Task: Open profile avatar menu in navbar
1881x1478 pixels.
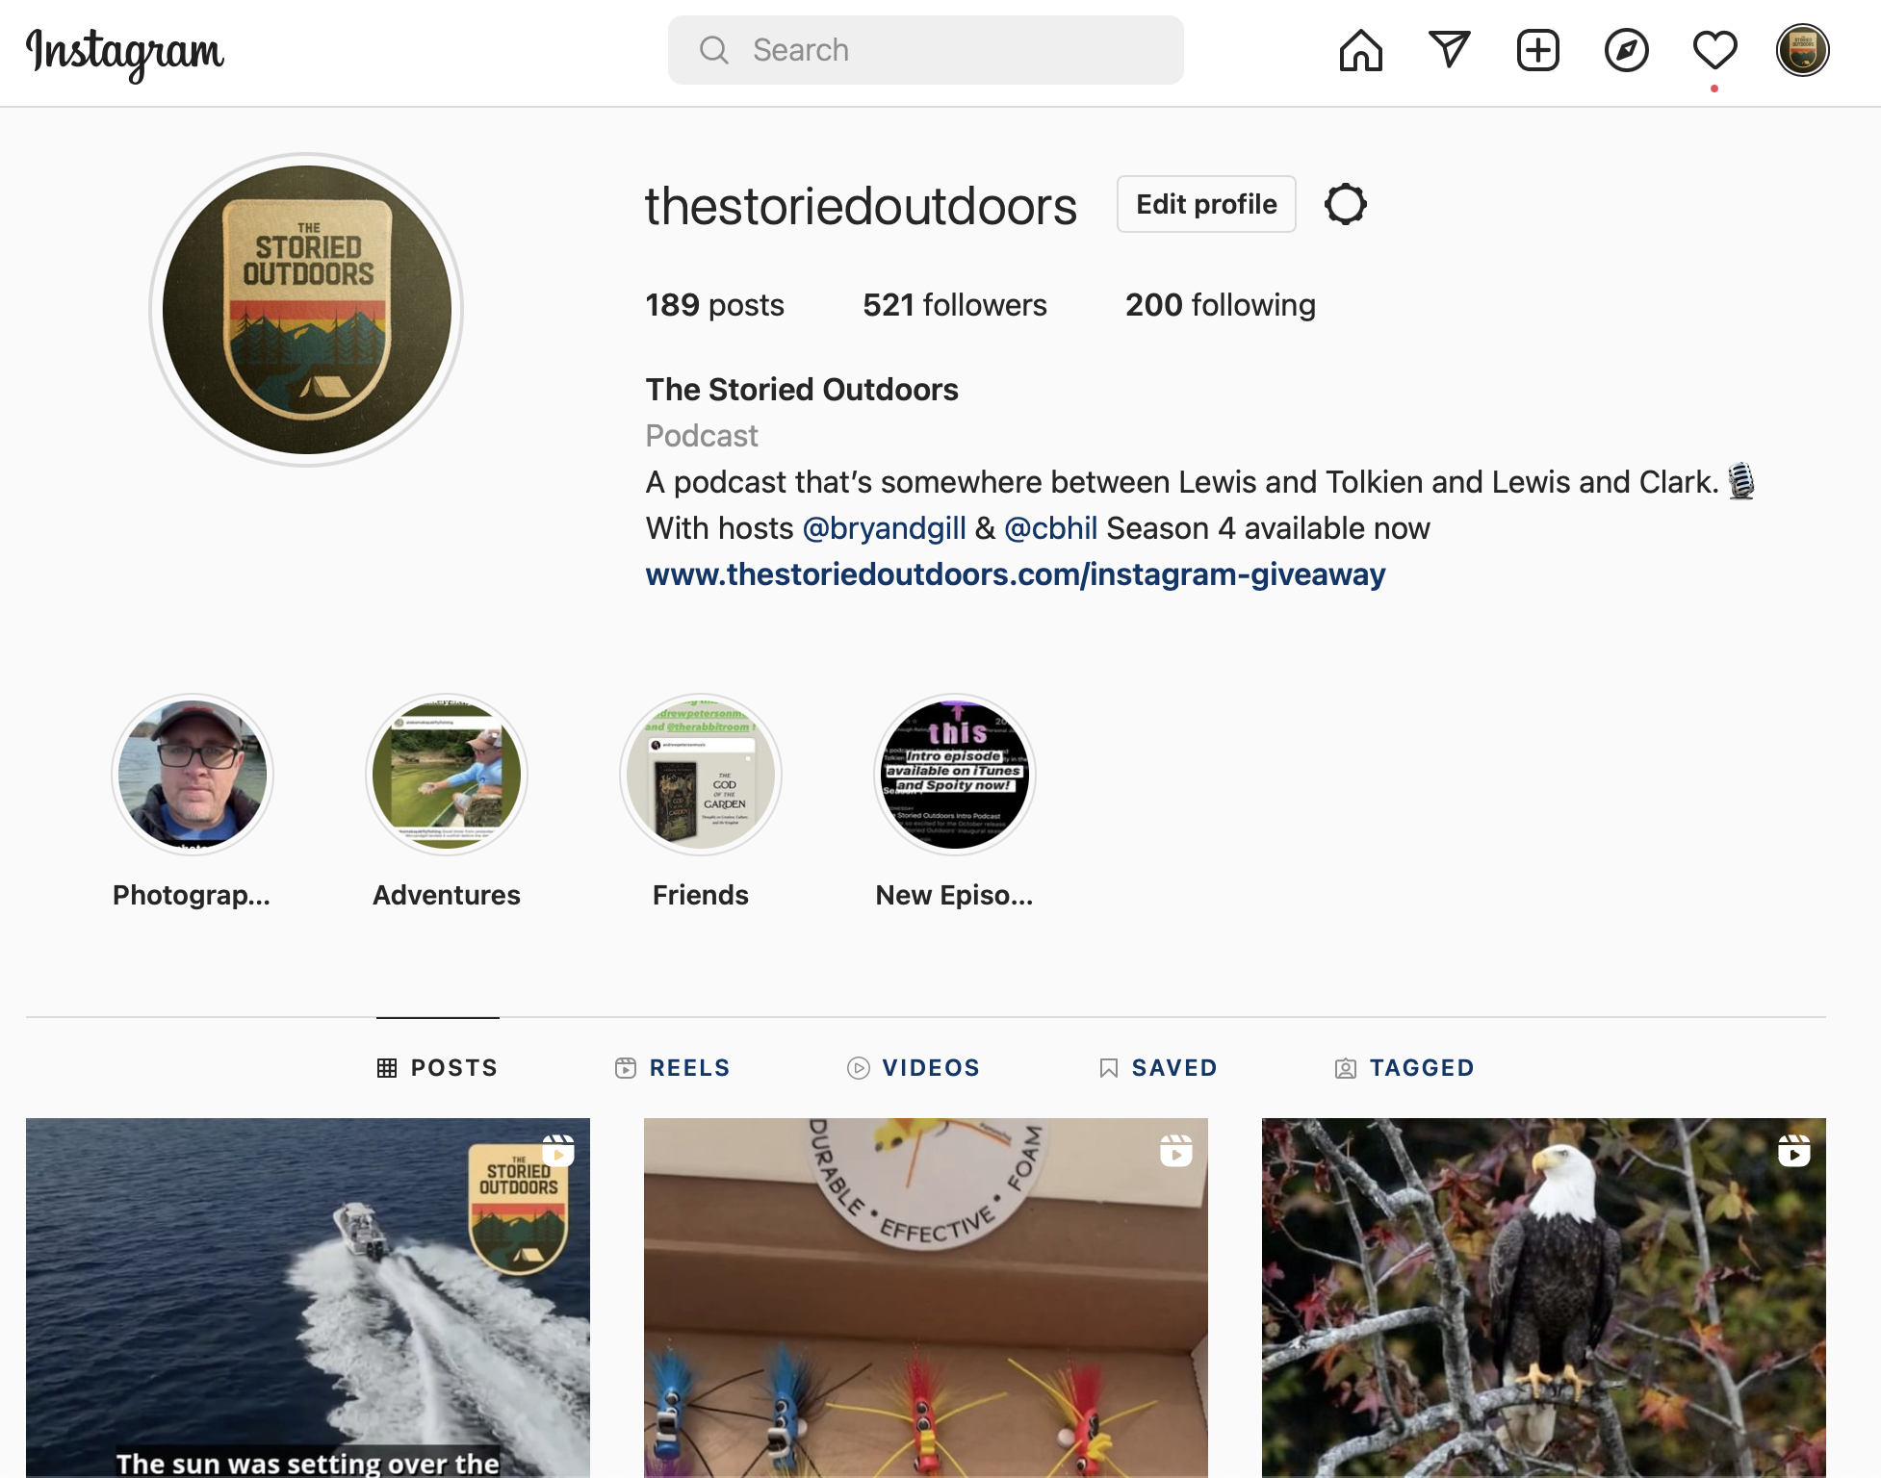Action: tap(1802, 50)
